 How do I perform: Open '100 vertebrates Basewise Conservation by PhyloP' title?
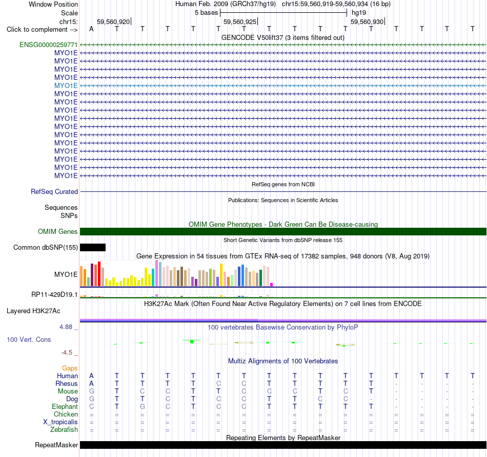[283, 327]
